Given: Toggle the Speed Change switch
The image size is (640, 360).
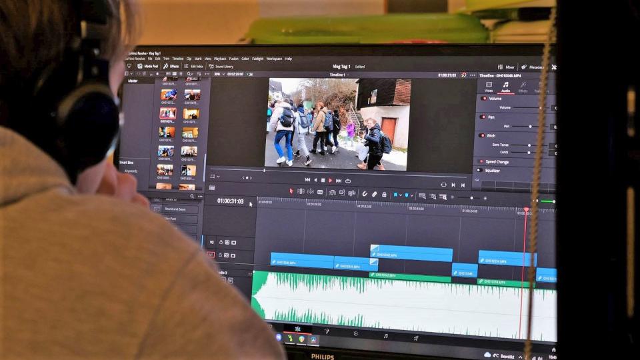Looking at the screenshot, I should 481,161.
